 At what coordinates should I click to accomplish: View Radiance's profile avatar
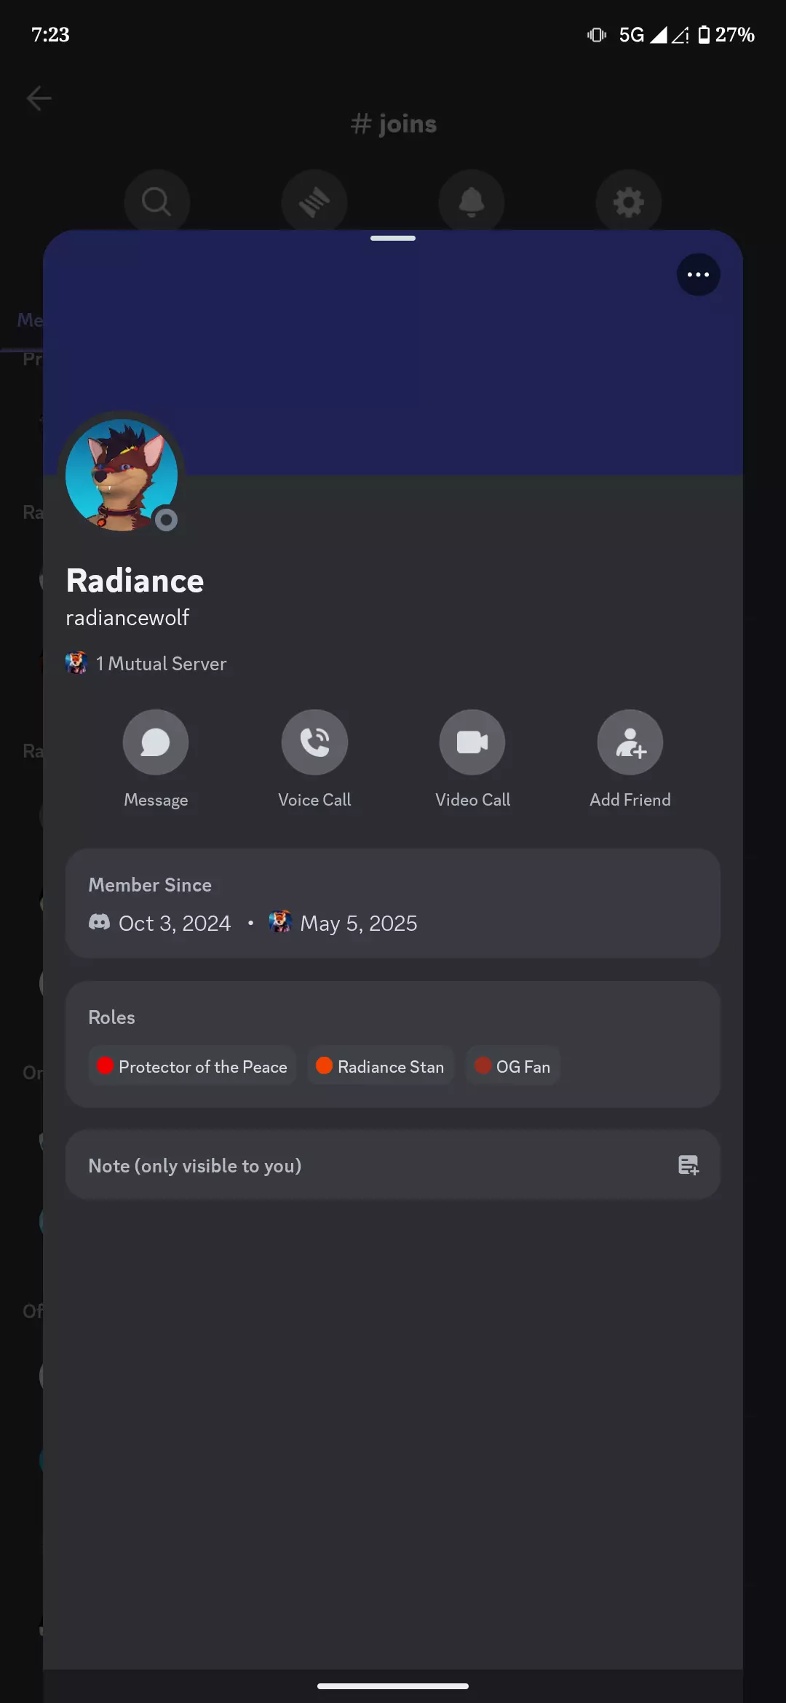coord(122,475)
